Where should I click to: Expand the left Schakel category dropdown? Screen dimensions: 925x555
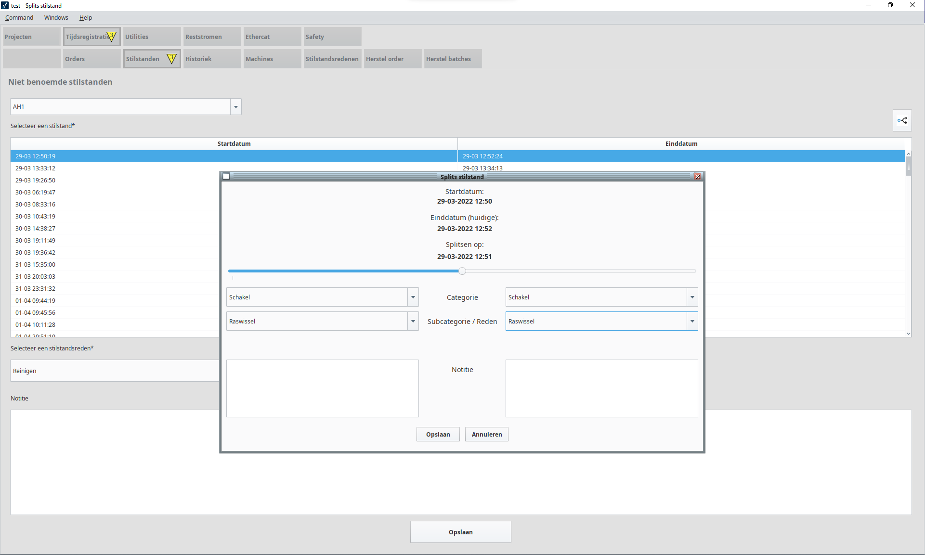tap(413, 297)
